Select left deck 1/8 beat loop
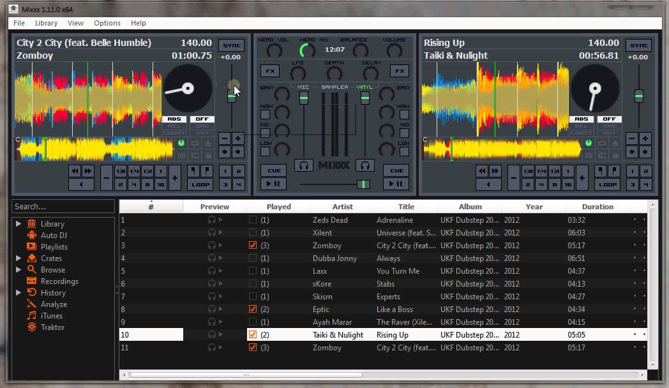669x388 pixels. pos(121,171)
